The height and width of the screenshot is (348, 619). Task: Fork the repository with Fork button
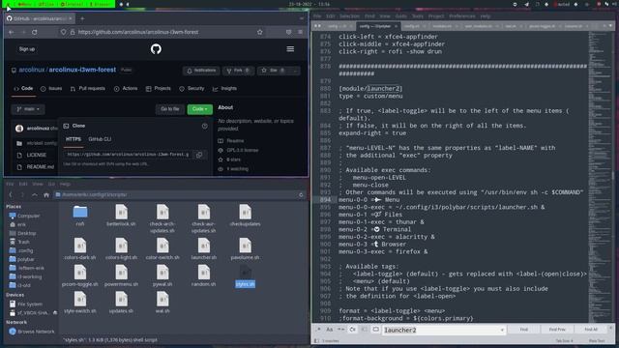[x=238, y=71]
